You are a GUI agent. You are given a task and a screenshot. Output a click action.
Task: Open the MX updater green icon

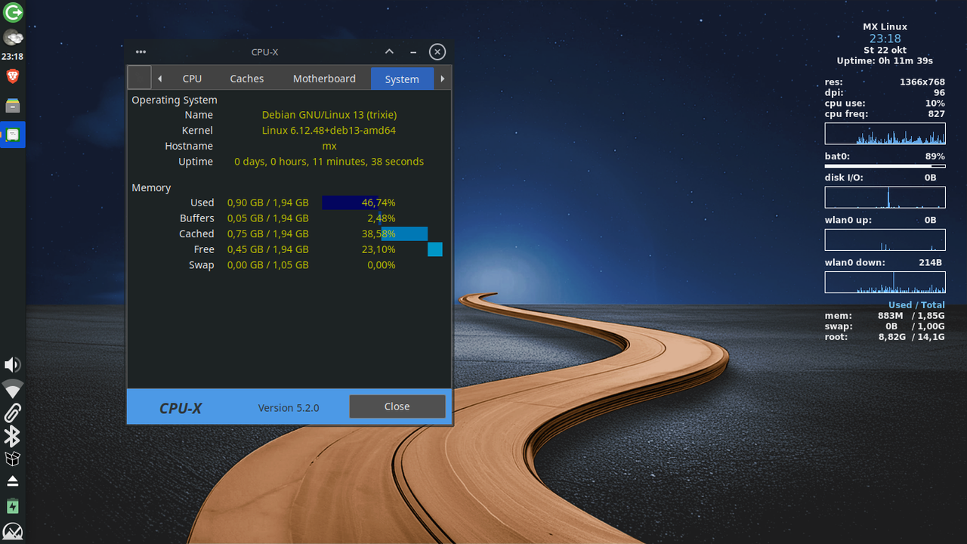point(12,13)
